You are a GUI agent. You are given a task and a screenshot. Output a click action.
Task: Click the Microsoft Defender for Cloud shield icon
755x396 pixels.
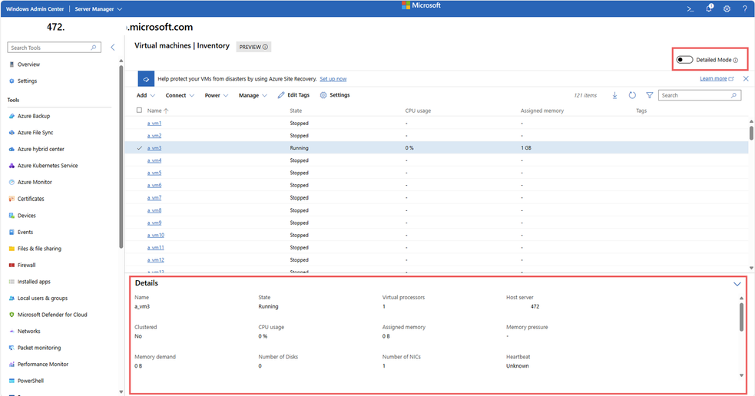[x=12, y=315]
